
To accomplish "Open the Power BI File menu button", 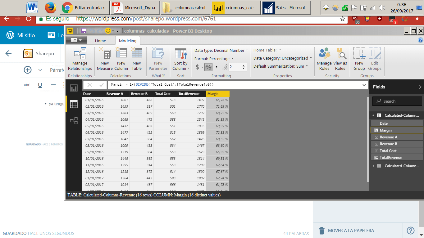I will pyautogui.click(x=76, y=40).
